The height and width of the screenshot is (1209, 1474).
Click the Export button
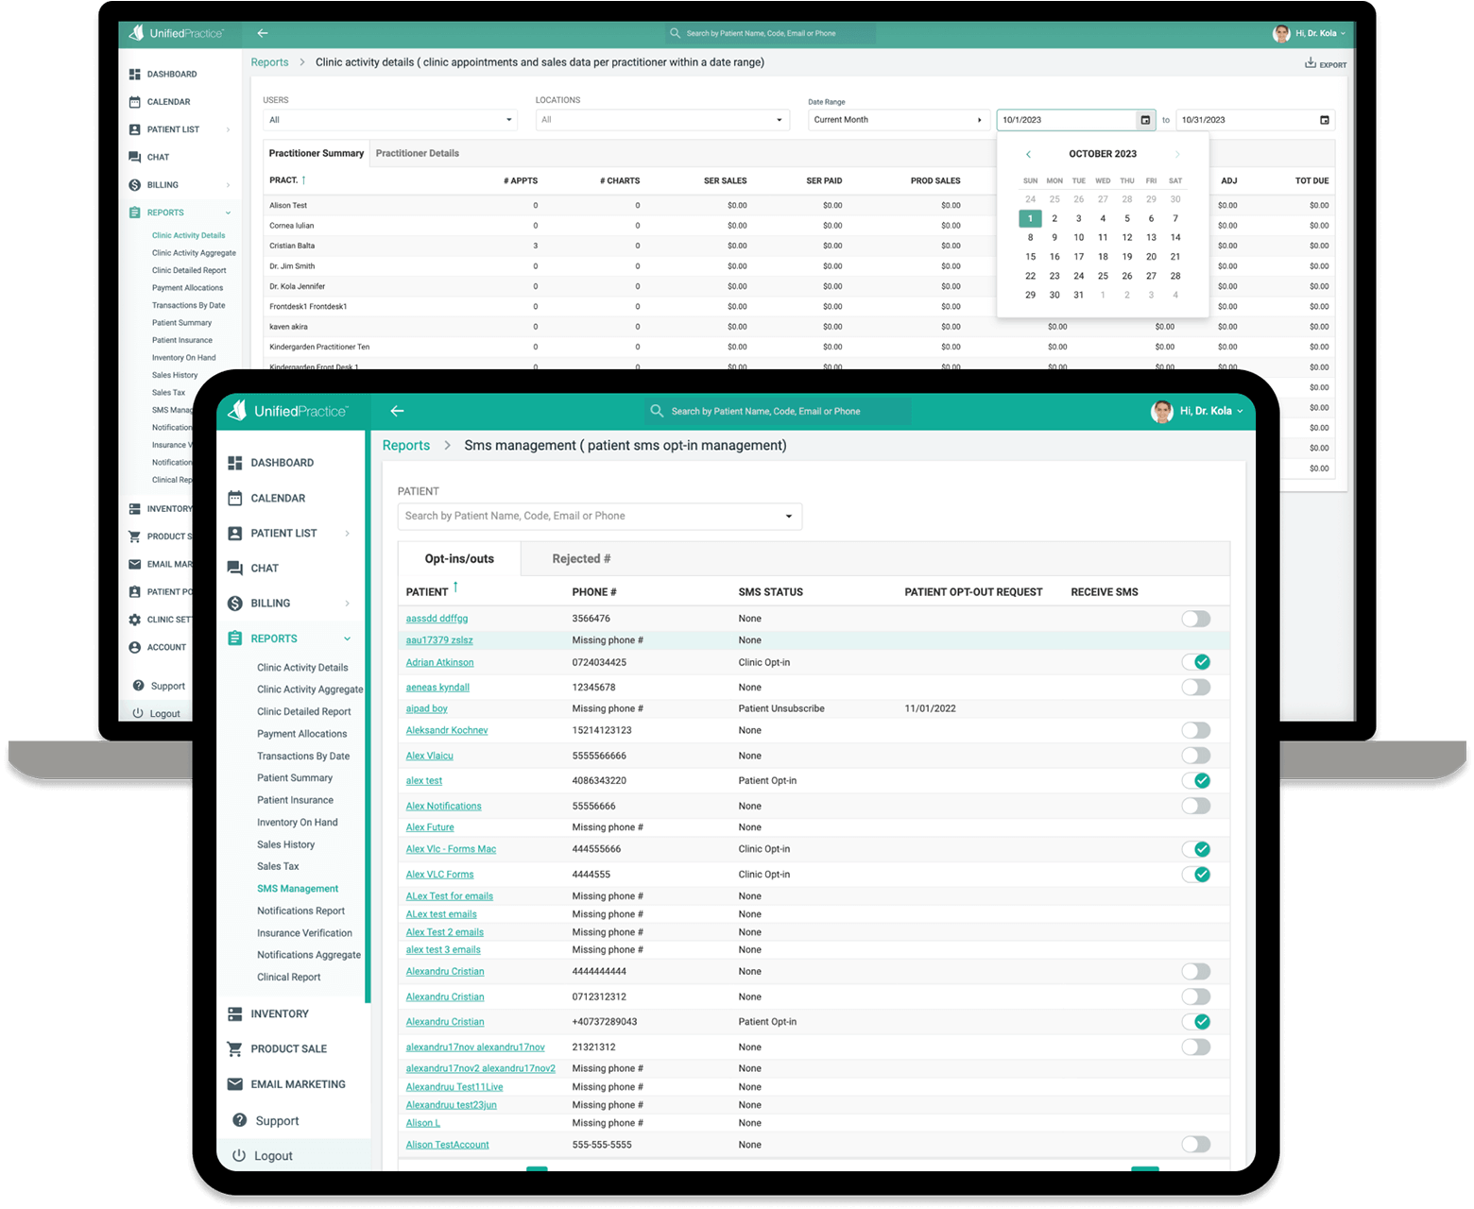pyautogui.click(x=1326, y=63)
